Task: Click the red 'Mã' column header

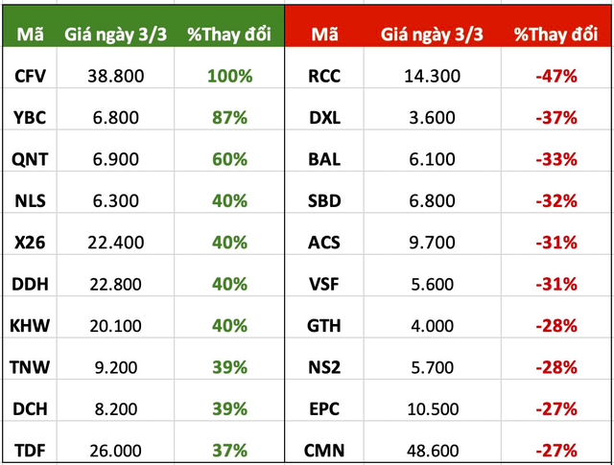Action: tap(324, 36)
